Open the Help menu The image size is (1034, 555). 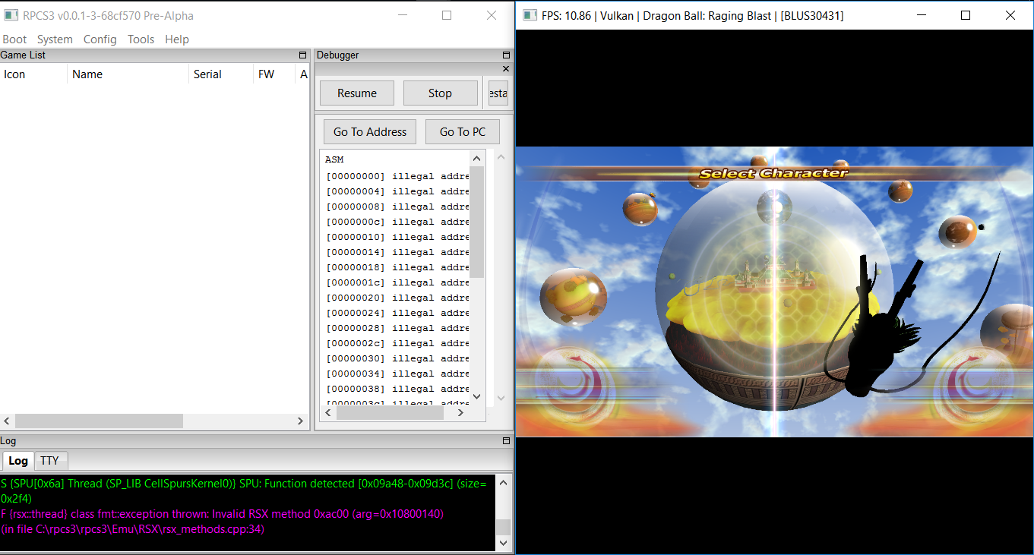pyautogui.click(x=177, y=39)
